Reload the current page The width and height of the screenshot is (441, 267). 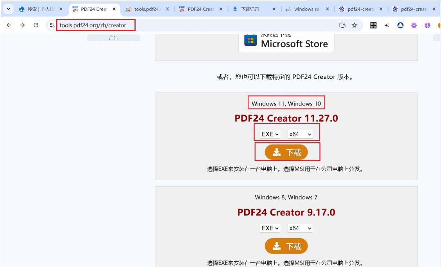pyautogui.click(x=36, y=25)
